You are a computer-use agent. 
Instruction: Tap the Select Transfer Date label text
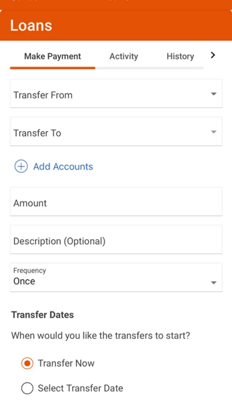81,388
